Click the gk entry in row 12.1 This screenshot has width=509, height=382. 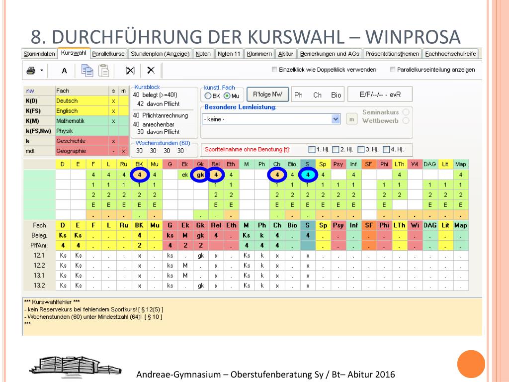point(201,255)
